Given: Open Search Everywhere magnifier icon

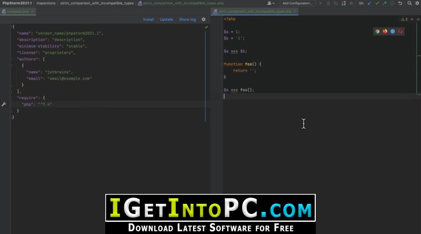Looking at the screenshot, I should tap(409, 3).
